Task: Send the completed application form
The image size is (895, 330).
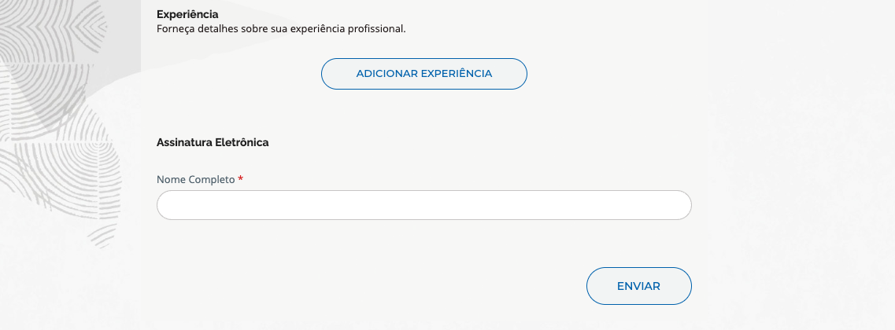Action: 638,286
